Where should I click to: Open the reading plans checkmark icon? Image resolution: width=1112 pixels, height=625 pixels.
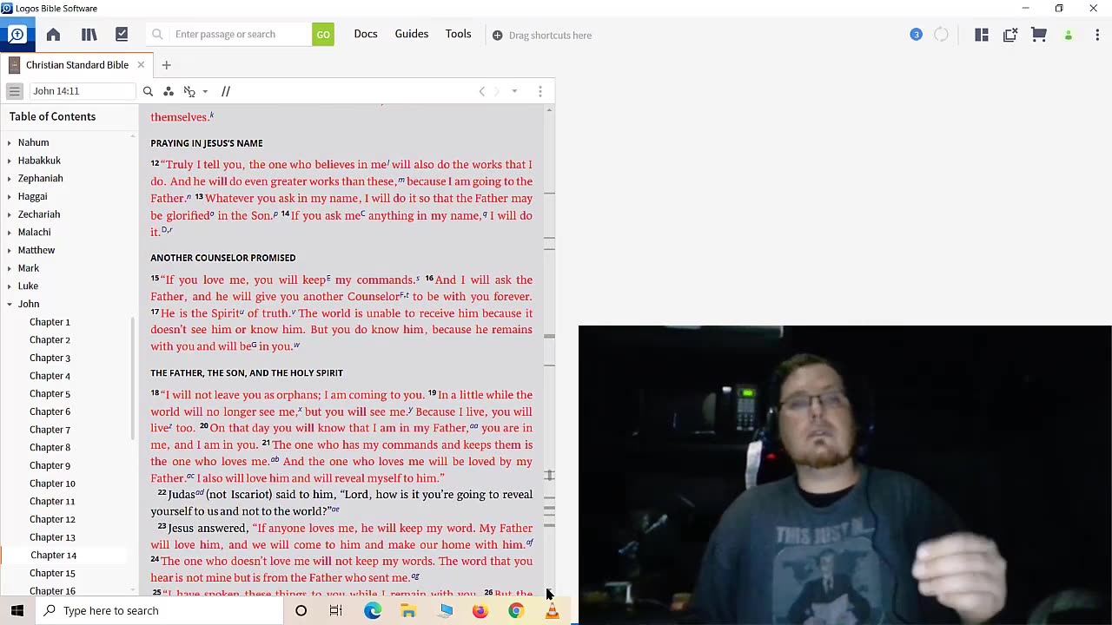pos(122,34)
